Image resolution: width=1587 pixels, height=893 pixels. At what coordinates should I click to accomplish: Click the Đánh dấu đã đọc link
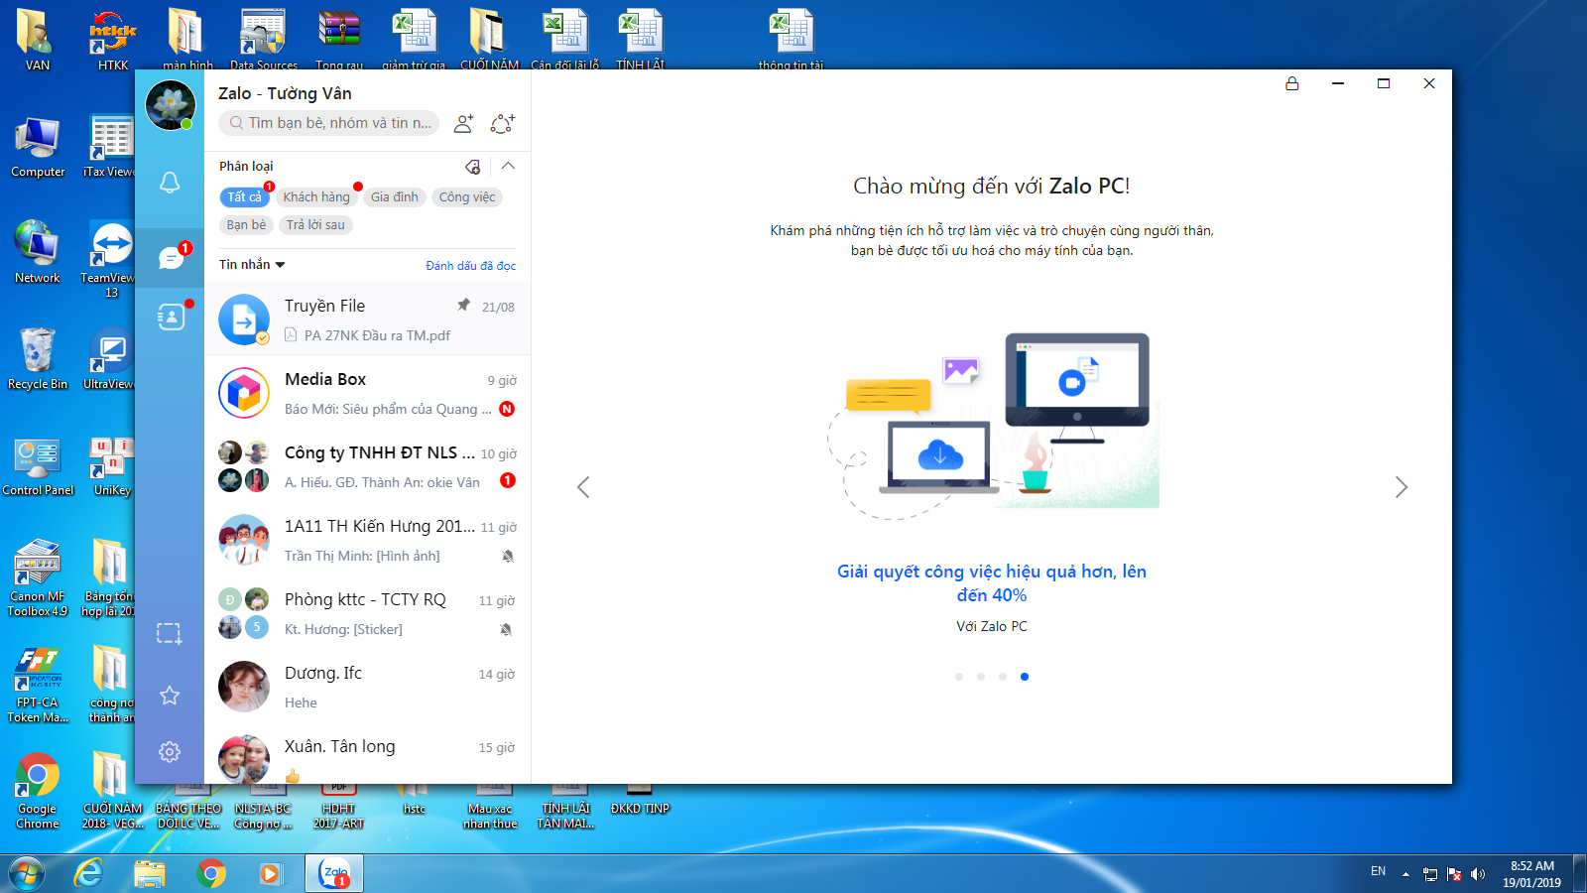pyautogui.click(x=470, y=266)
